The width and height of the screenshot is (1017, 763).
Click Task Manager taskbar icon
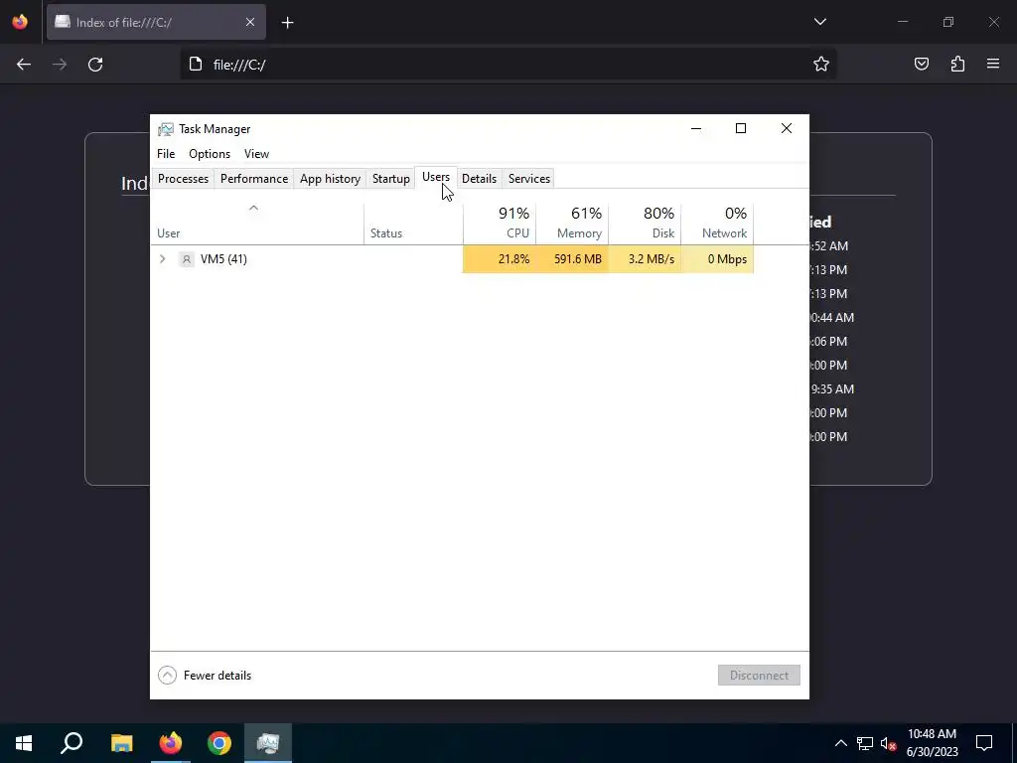268,743
